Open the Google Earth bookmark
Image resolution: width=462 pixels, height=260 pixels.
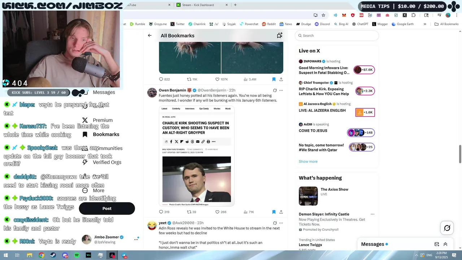pyautogui.click(x=402, y=24)
